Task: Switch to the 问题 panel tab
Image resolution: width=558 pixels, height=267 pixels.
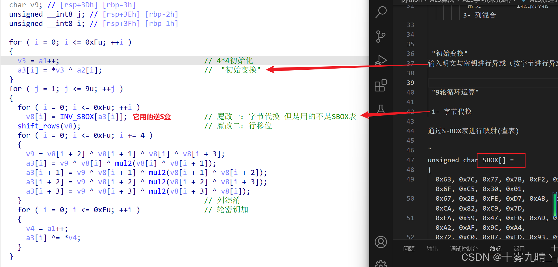Action: click(x=409, y=249)
